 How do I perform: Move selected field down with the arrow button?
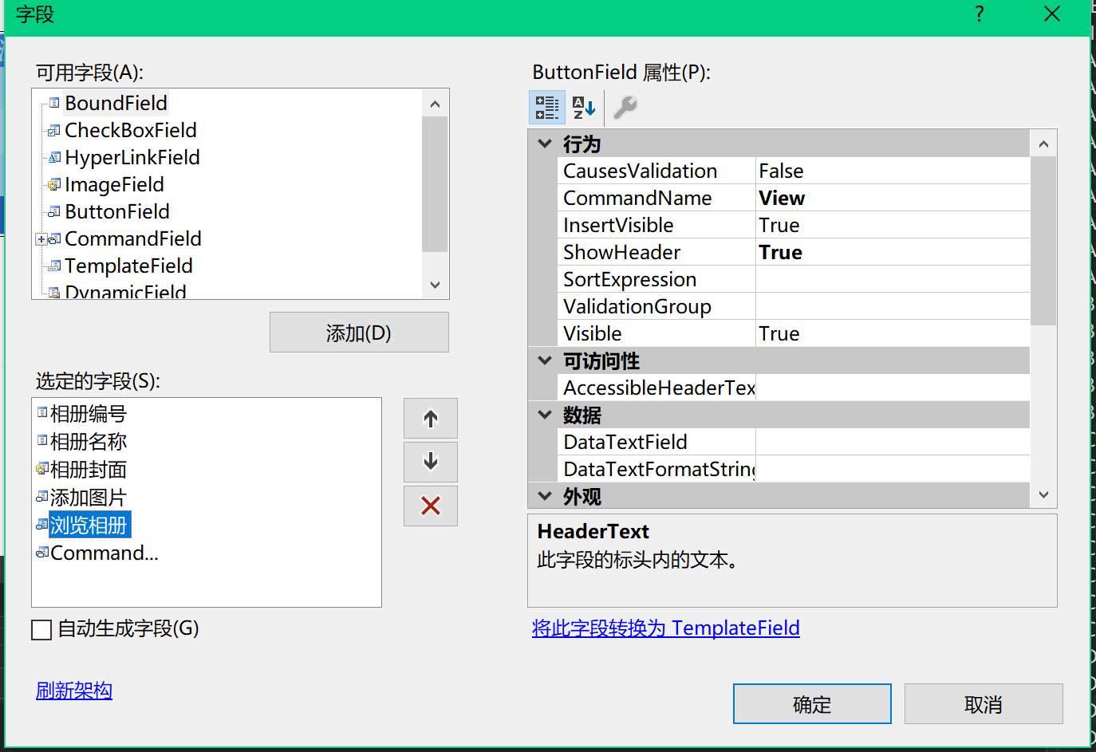(x=431, y=462)
